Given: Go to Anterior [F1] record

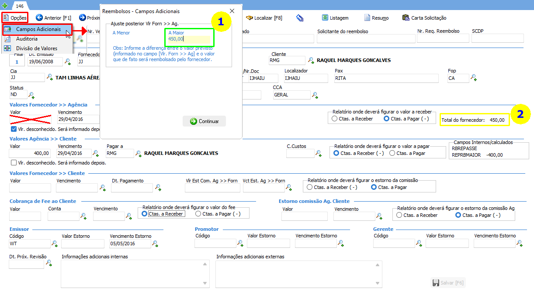Looking at the screenshot, I should tap(53, 18).
